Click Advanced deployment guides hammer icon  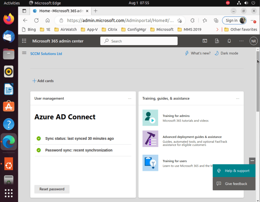tap(150, 139)
